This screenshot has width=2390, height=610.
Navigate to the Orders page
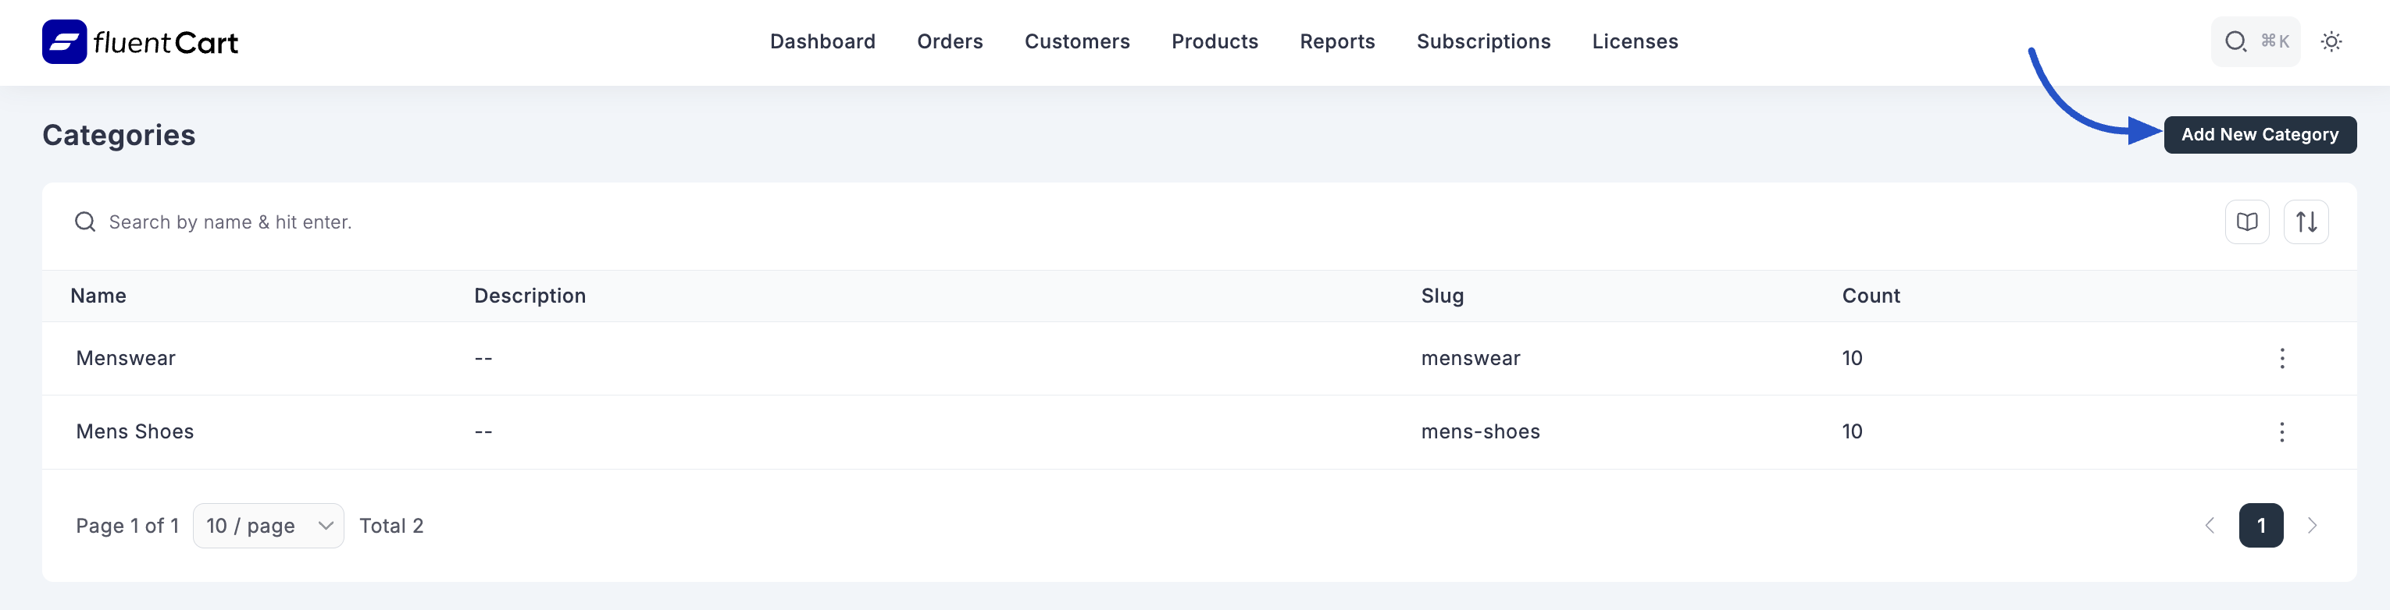click(x=949, y=41)
